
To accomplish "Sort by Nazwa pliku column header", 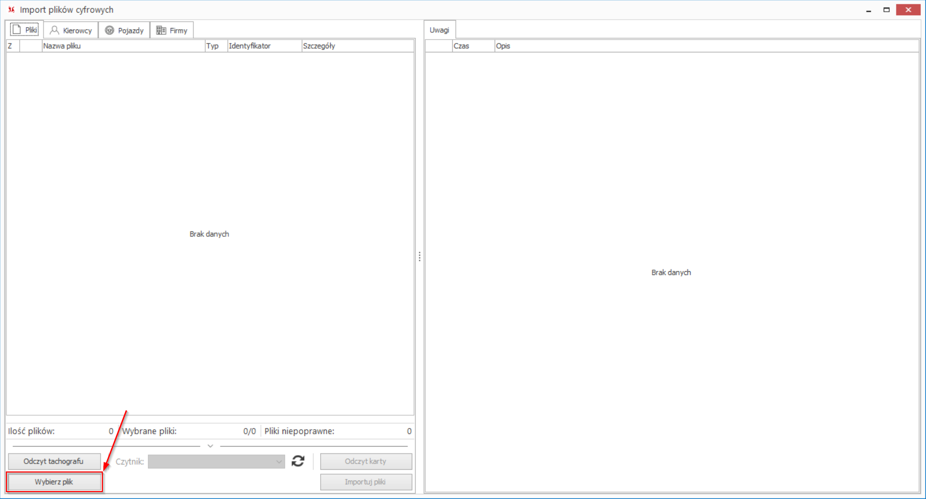I will coord(123,46).
